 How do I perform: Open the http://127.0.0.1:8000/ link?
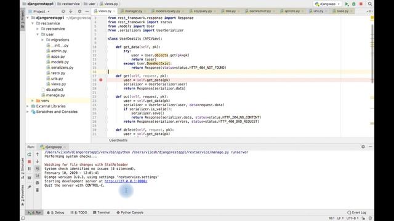(x=126, y=181)
